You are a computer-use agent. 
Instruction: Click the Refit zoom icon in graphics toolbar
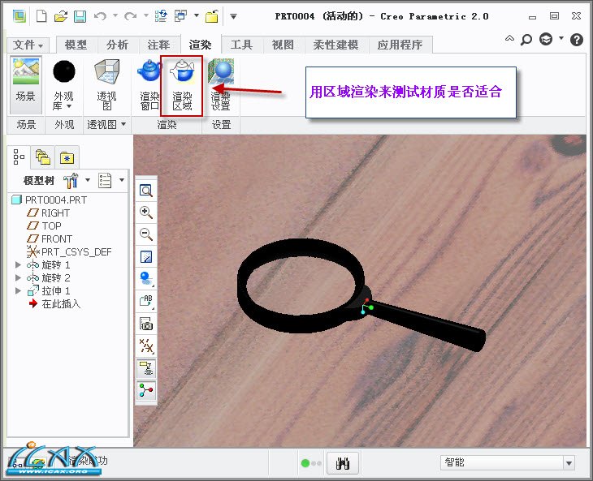pos(146,191)
